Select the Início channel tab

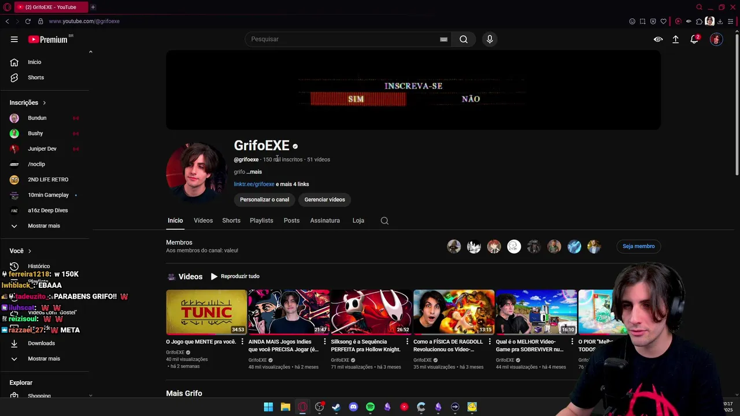[175, 221]
